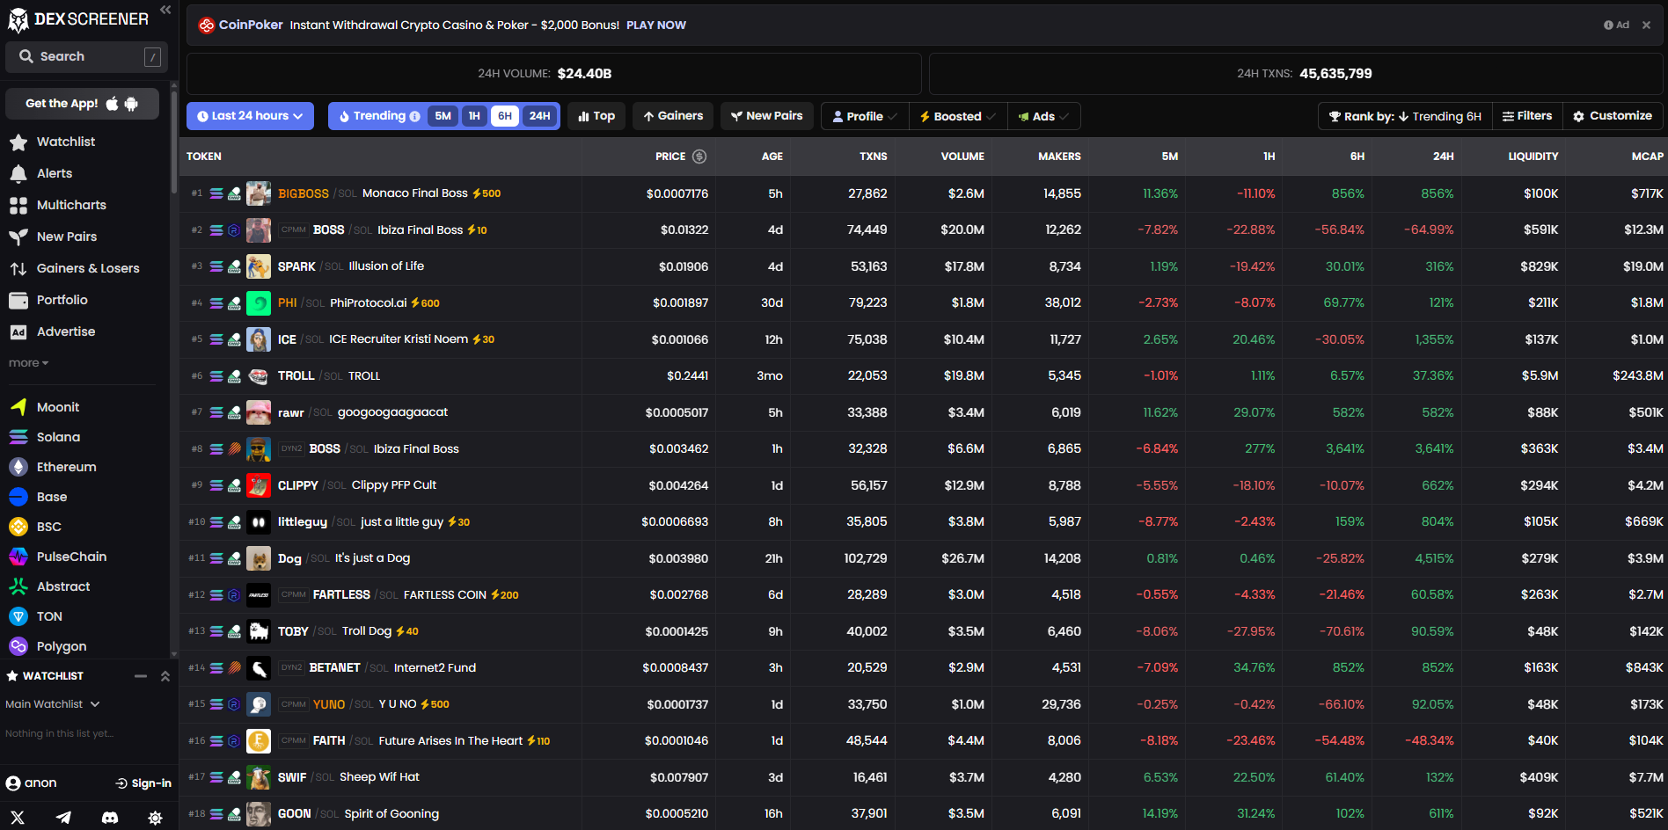
Task: Open the Telegram icon link
Action: (x=63, y=818)
